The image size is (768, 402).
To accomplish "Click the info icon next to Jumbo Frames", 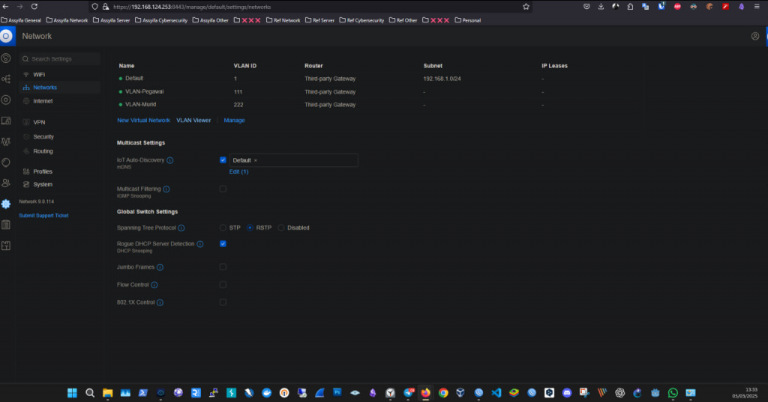I will (160, 267).
